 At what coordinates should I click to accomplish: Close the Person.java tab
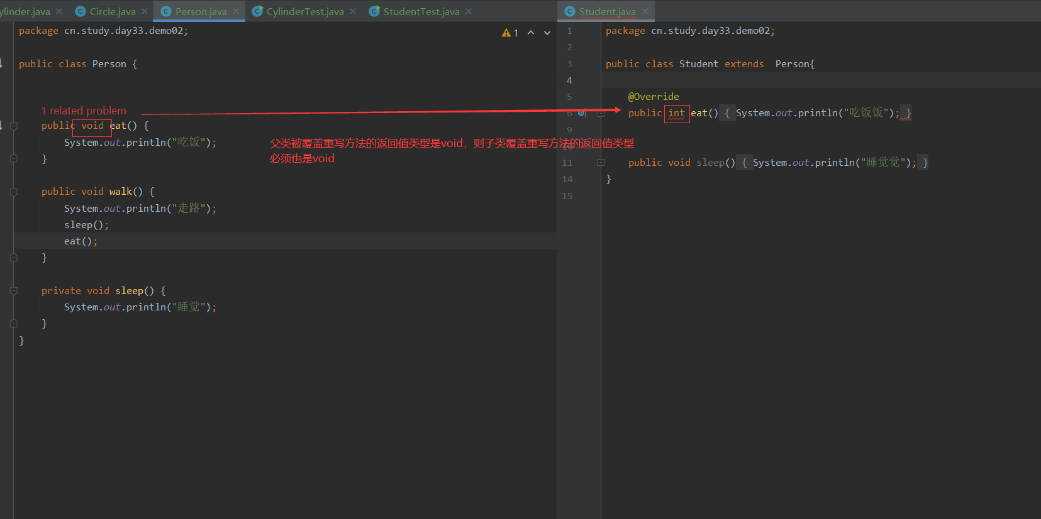tap(236, 11)
